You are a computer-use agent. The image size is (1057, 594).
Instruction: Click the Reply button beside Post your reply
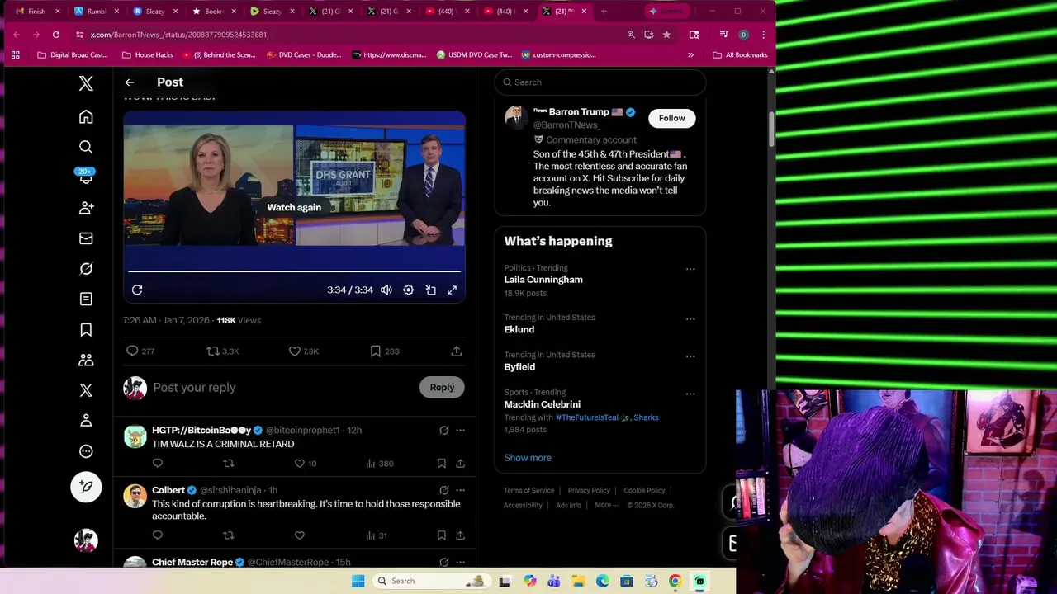[x=442, y=387]
